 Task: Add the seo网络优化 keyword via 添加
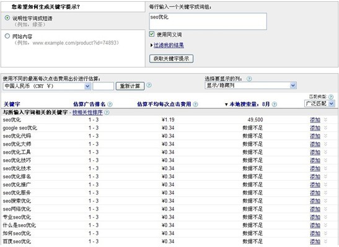315,209
